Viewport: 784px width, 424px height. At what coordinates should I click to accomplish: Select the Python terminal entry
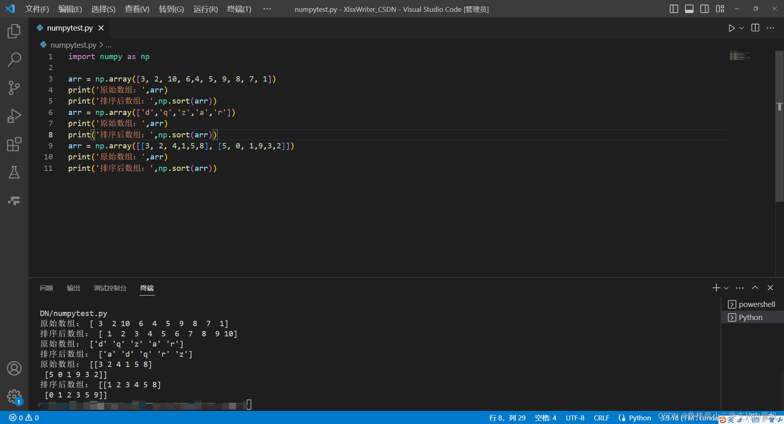click(x=752, y=317)
